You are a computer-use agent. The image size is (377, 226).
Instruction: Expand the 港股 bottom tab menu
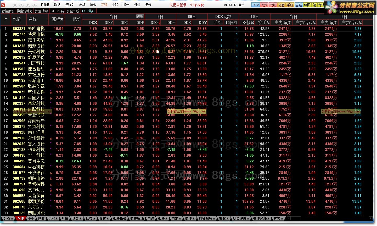tap(190, 218)
